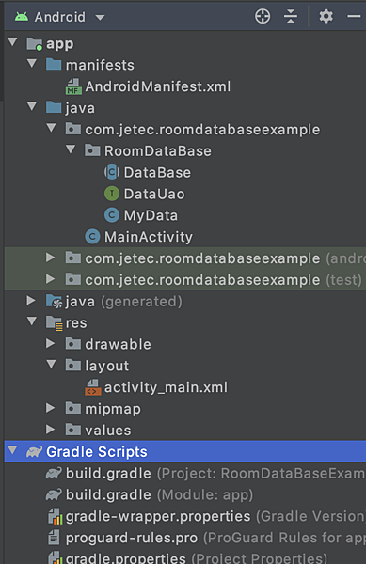
Task: Click the Collapse All icon
Action: coord(290,17)
